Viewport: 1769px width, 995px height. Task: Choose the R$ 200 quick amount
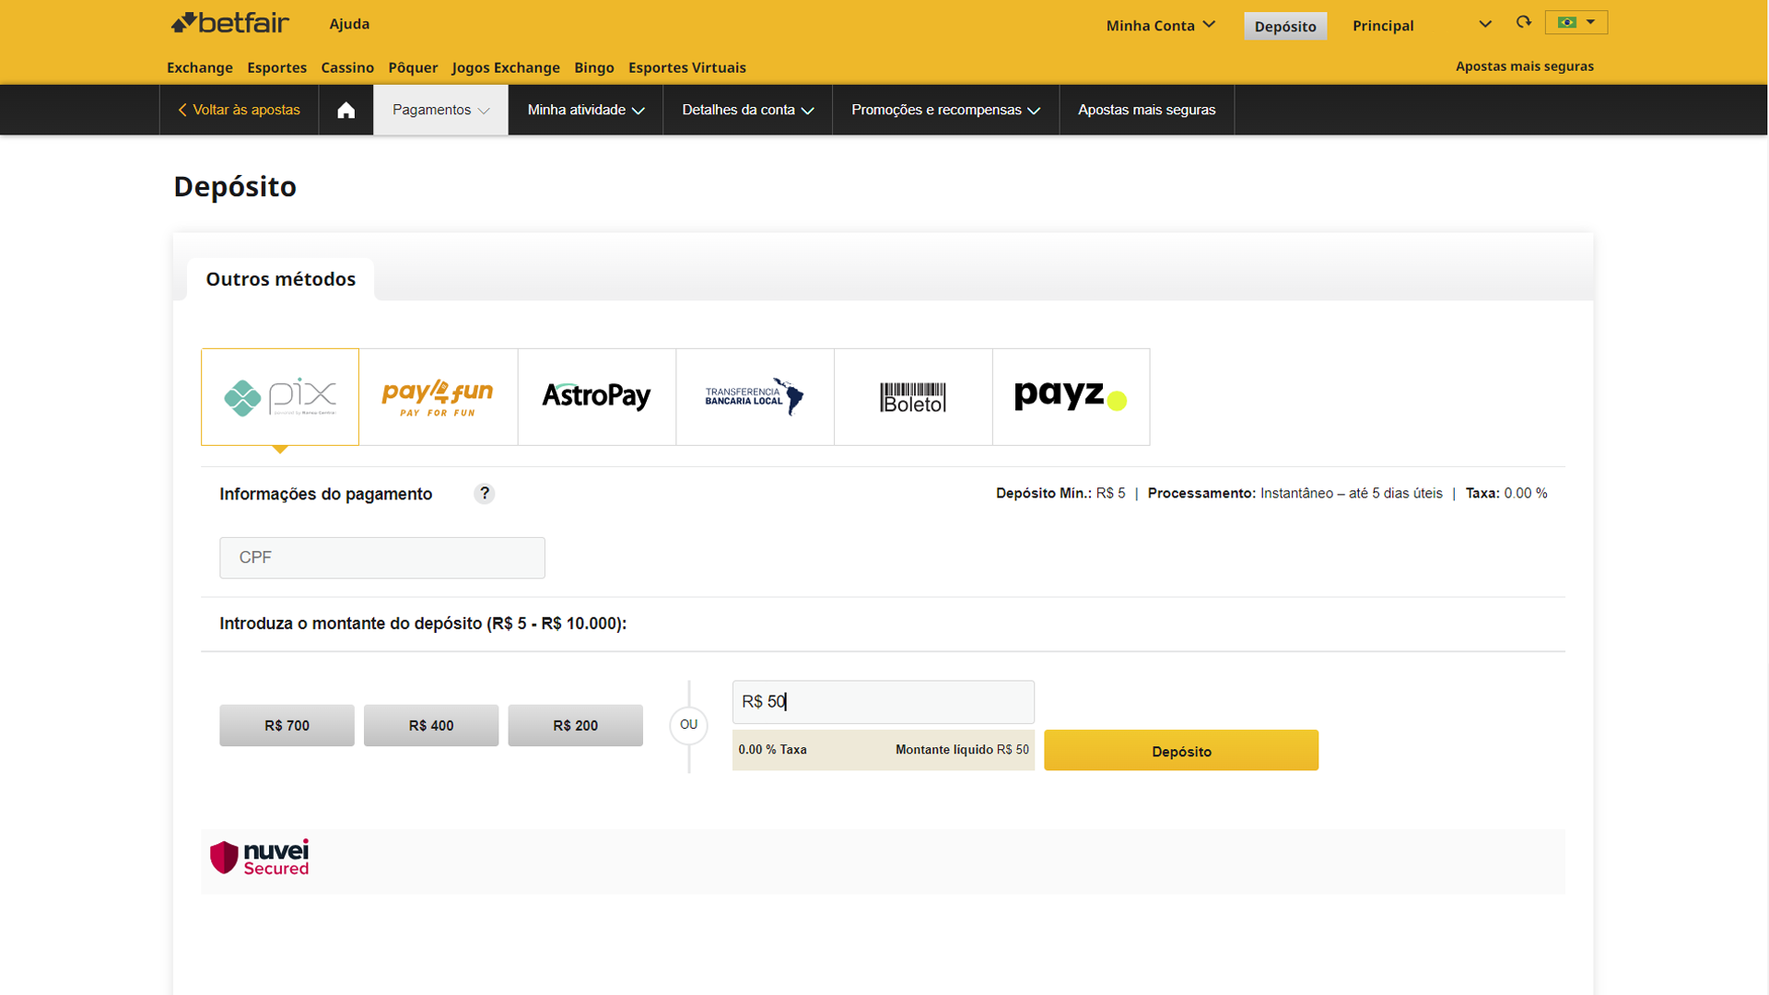click(x=575, y=726)
